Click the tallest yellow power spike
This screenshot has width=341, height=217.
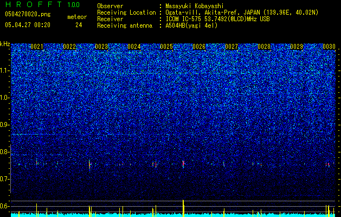pyautogui.click(x=183, y=208)
